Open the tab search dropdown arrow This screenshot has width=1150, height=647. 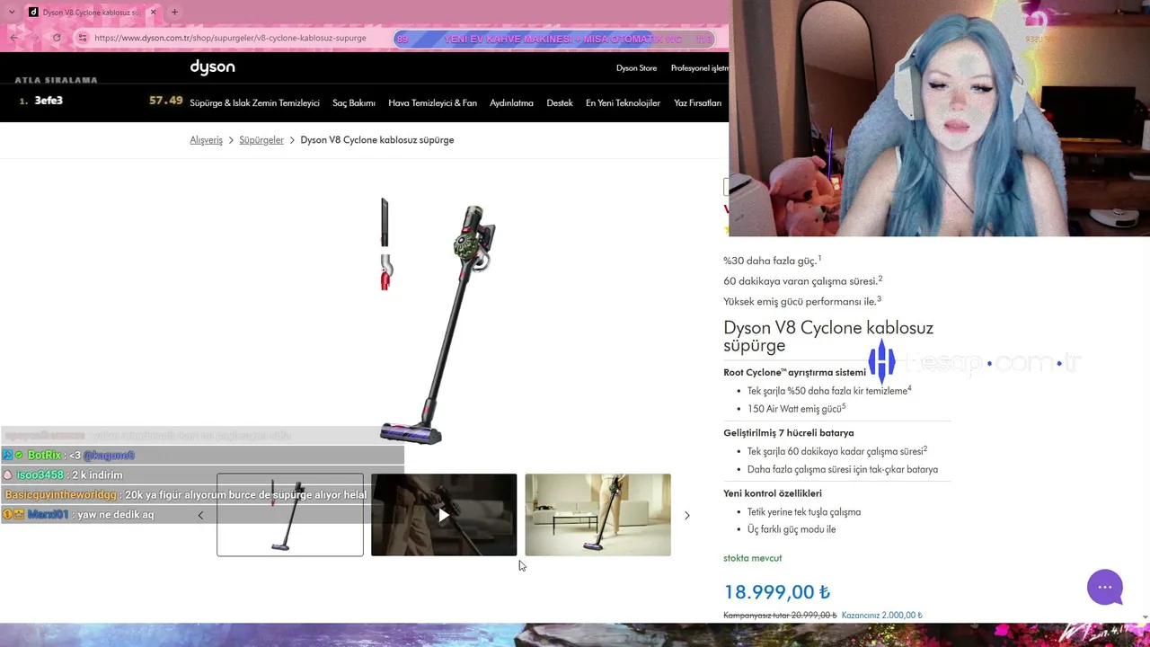point(11,13)
